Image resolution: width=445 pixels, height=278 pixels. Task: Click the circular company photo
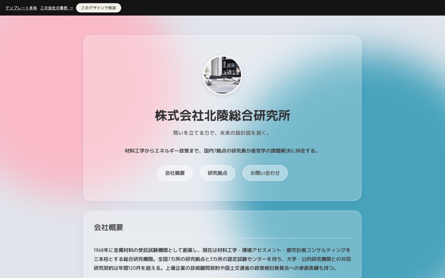pyautogui.click(x=222, y=75)
